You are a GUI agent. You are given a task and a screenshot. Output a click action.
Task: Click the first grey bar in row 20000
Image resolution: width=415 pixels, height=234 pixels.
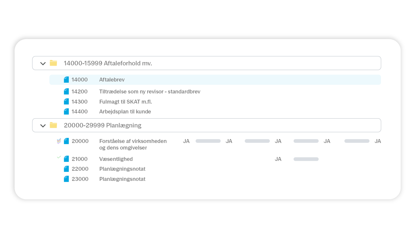click(x=208, y=141)
